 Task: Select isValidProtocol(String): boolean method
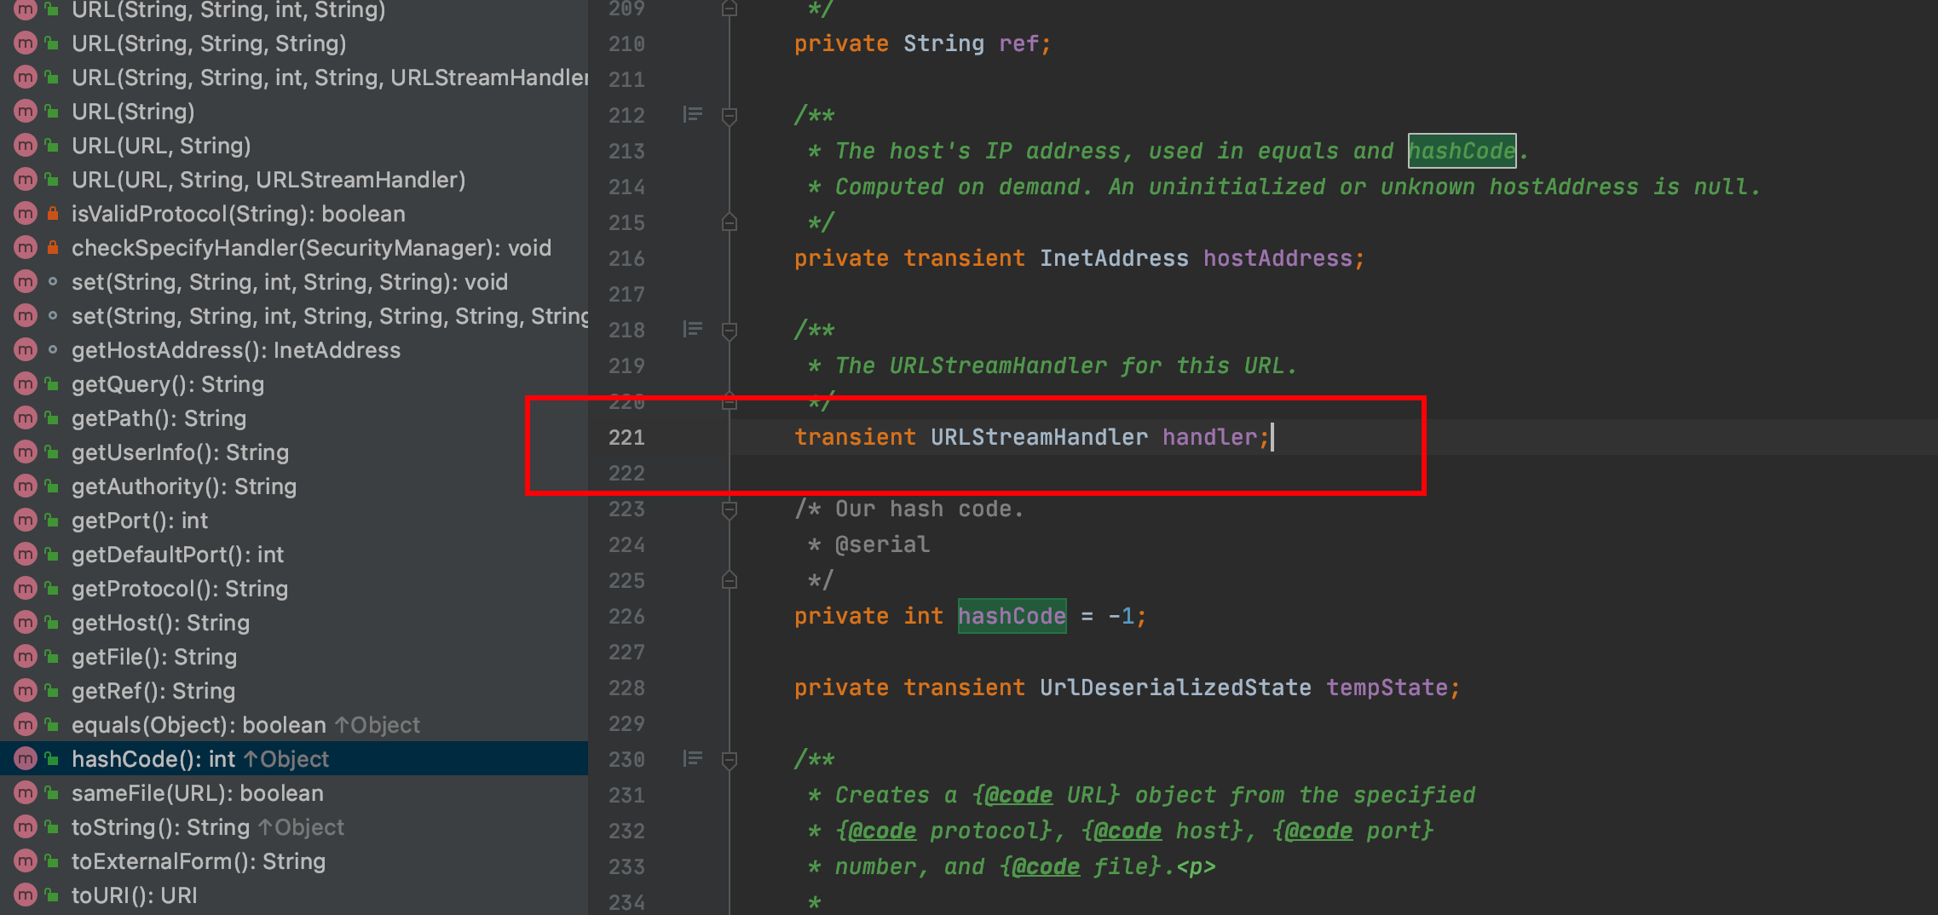click(239, 214)
